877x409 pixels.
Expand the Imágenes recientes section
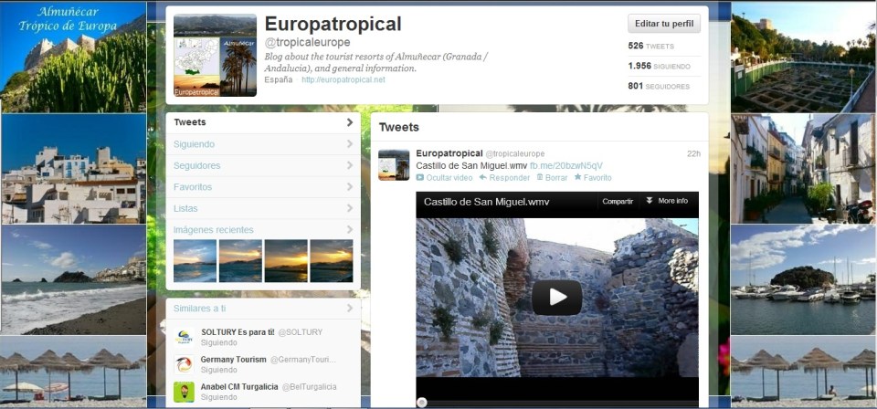(349, 230)
